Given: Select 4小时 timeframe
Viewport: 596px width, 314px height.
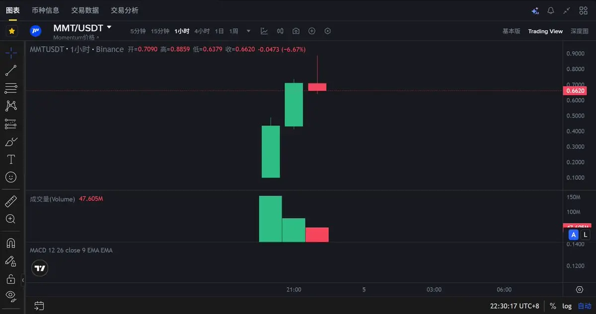Looking at the screenshot, I should pyautogui.click(x=202, y=31).
